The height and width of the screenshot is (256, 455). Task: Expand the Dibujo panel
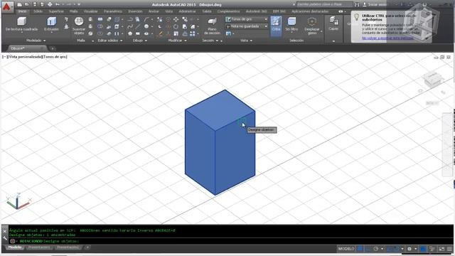tap(140, 41)
